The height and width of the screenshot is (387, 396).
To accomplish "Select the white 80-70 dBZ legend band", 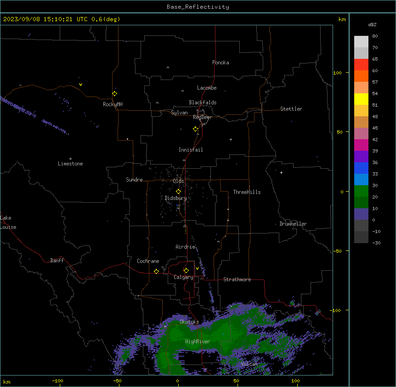I will coord(361,42).
